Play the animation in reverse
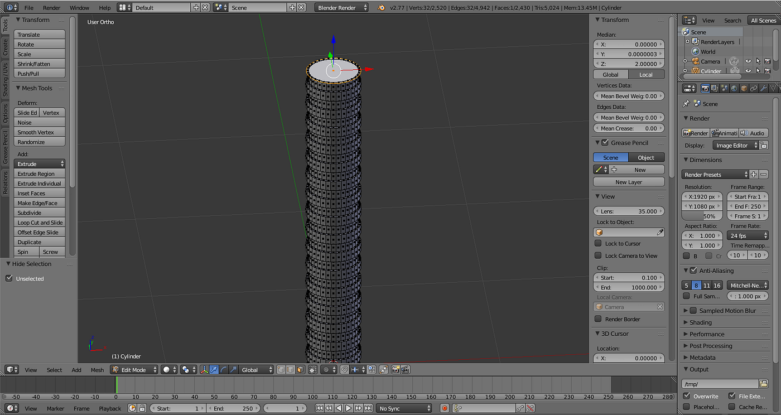The height and width of the screenshot is (415, 781). (x=339, y=408)
